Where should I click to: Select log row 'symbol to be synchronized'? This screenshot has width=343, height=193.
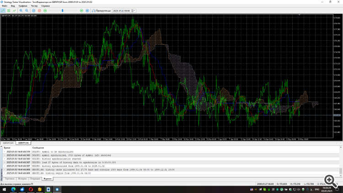(x=171, y=152)
